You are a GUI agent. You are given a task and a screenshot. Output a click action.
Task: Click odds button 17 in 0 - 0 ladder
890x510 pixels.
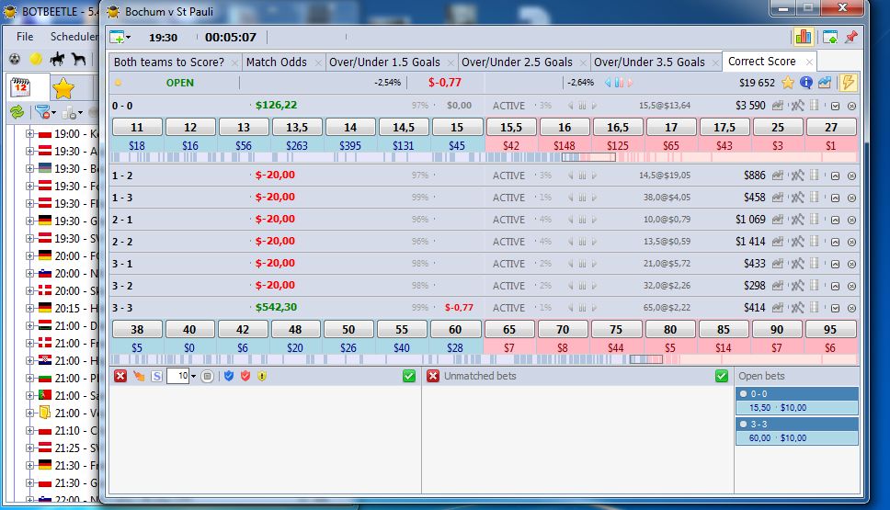pyautogui.click(x=671, y=127)
